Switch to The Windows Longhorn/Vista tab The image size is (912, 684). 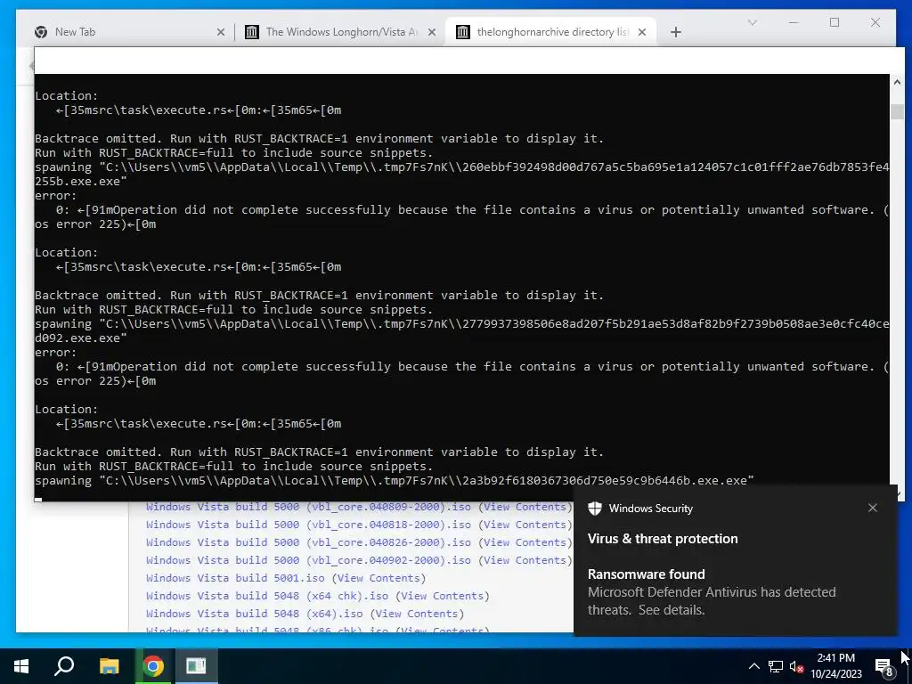(x=339, y=32)
